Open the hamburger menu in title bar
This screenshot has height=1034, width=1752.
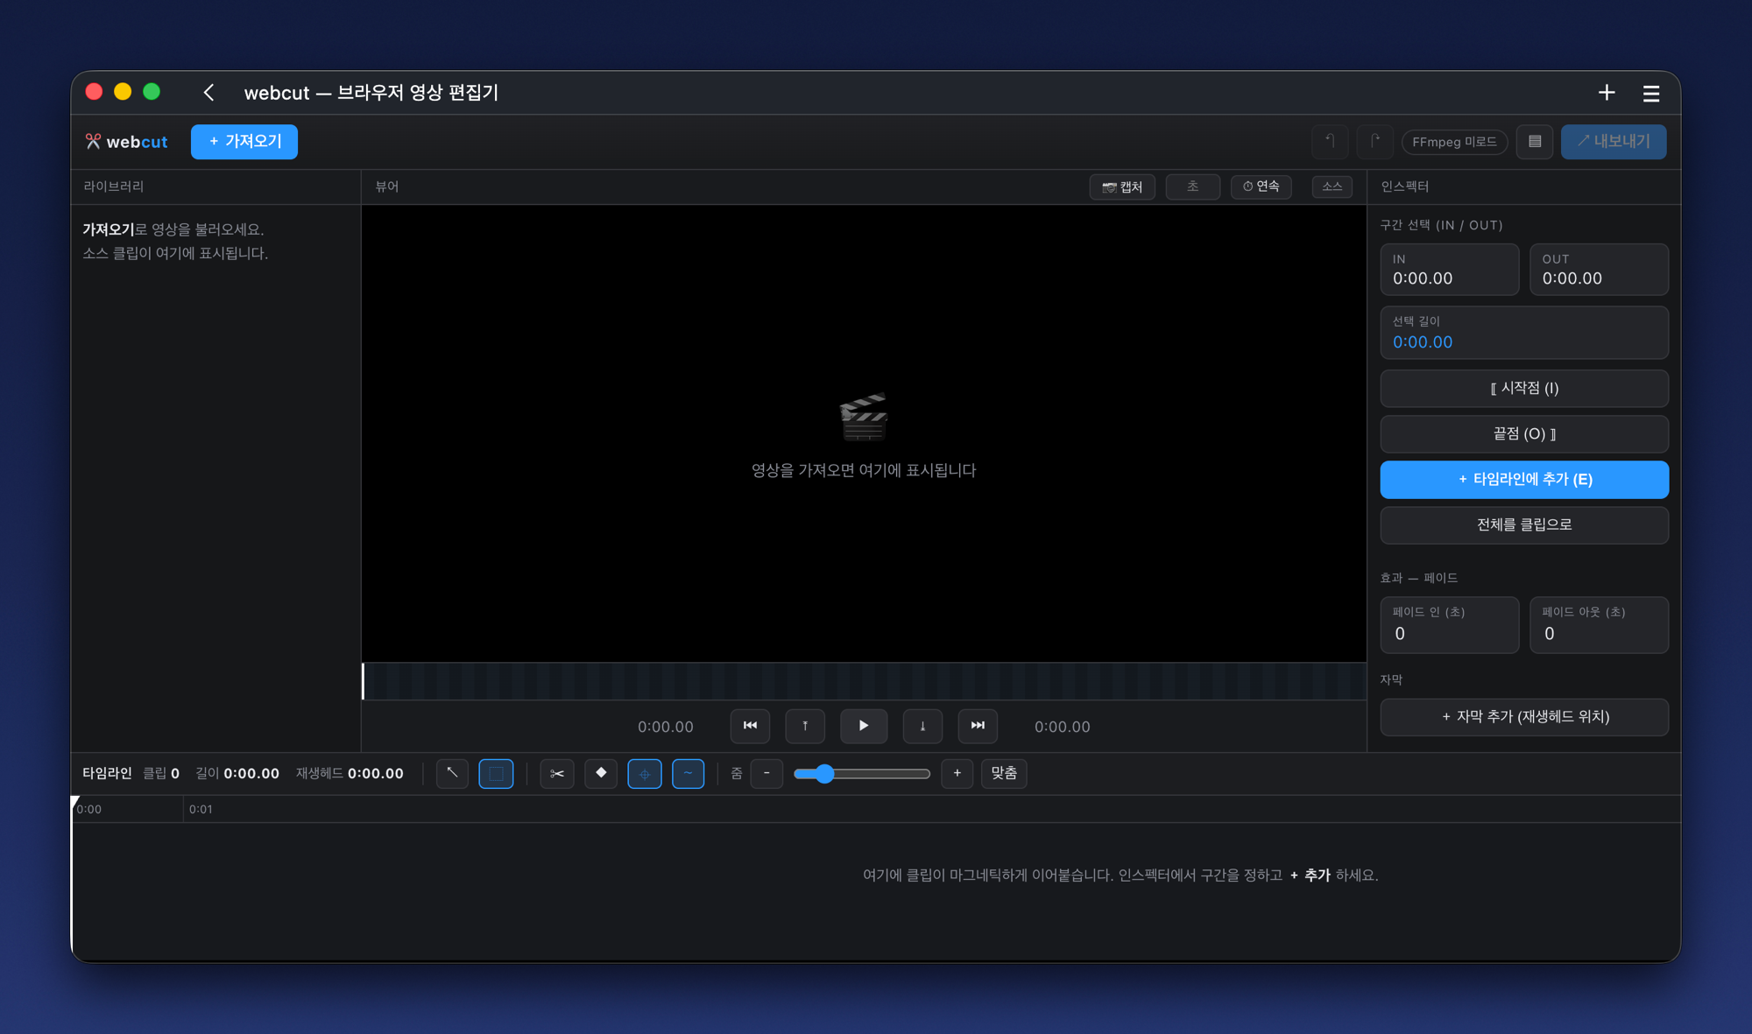point(1651,93)
